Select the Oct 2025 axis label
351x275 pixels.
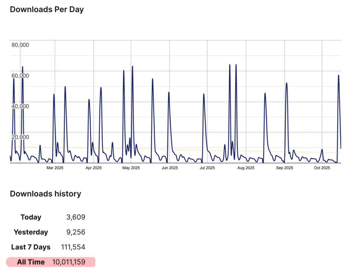(322, 168)
